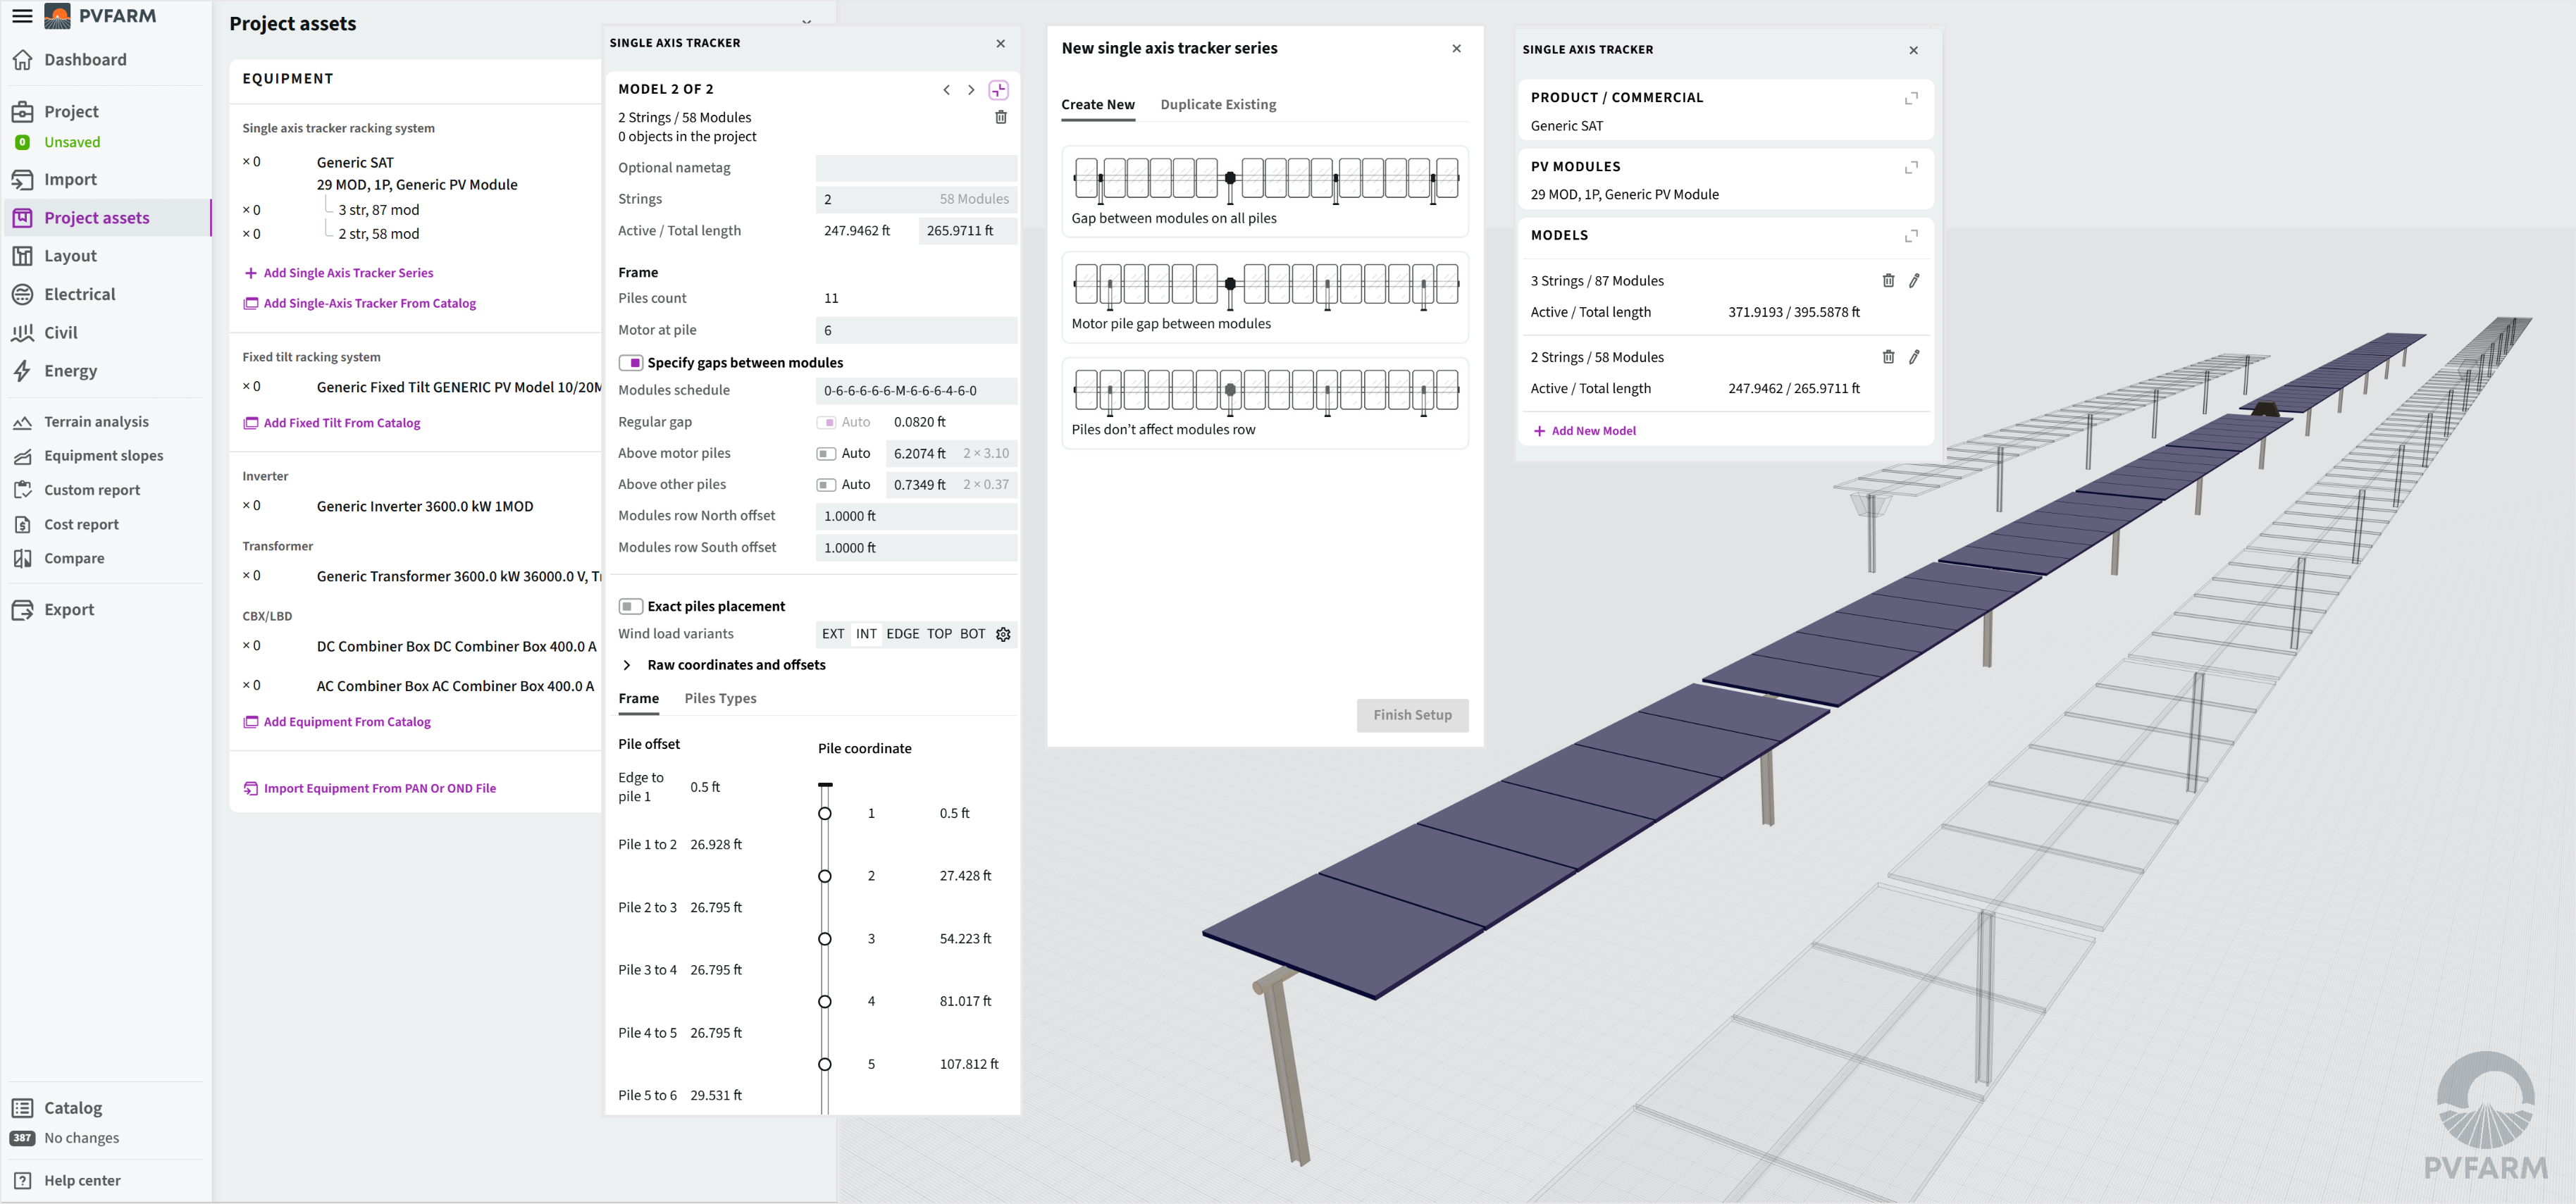
Task: Click Add Fixed Tilt From Catalog
Action: click(332, 424)
